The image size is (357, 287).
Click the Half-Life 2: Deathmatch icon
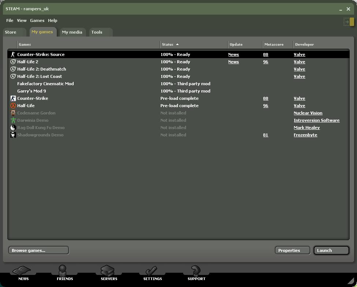13,69
